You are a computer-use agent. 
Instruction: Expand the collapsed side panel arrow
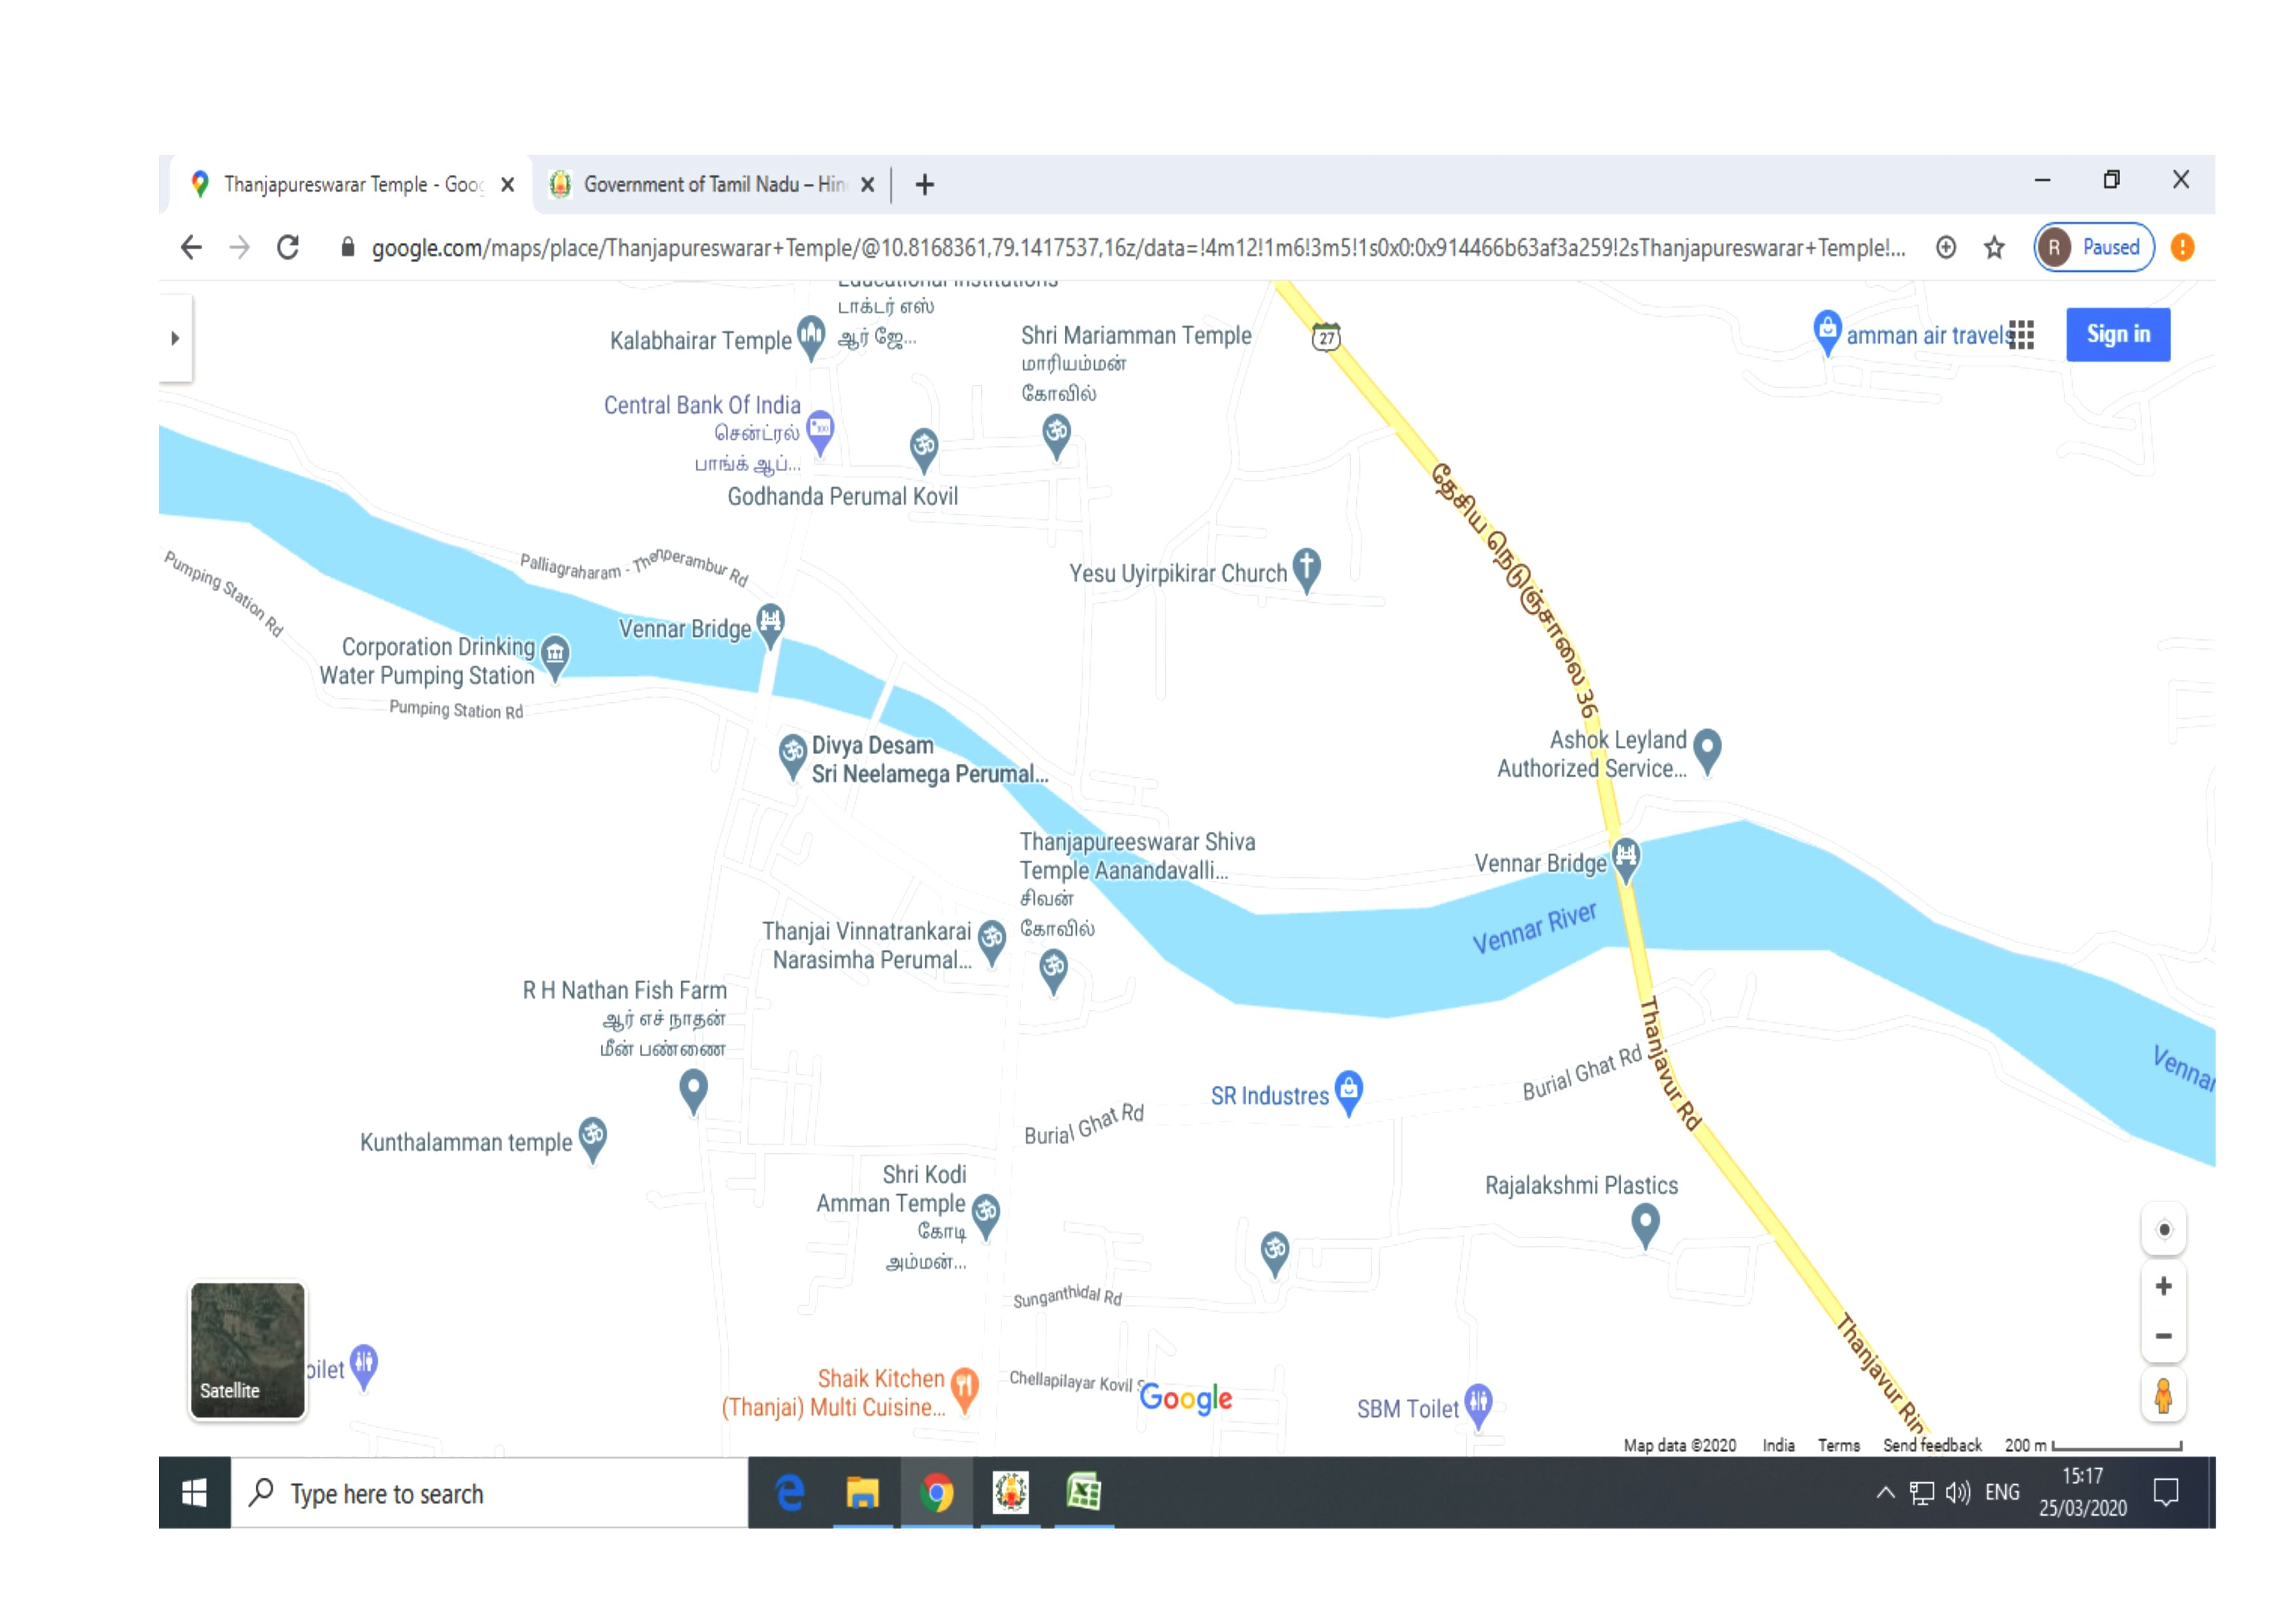[x=175, y=338]
